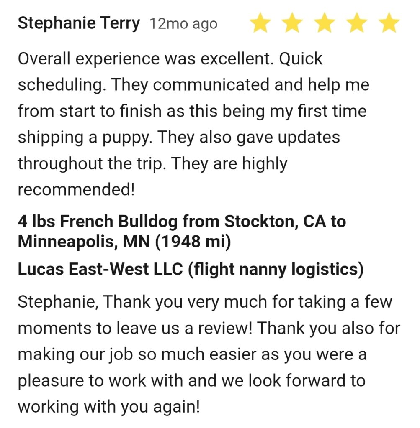The width and height of the screenshot is (420, 428).
Task: Click the first yellow rating star
Action: [x=260, y=23]
